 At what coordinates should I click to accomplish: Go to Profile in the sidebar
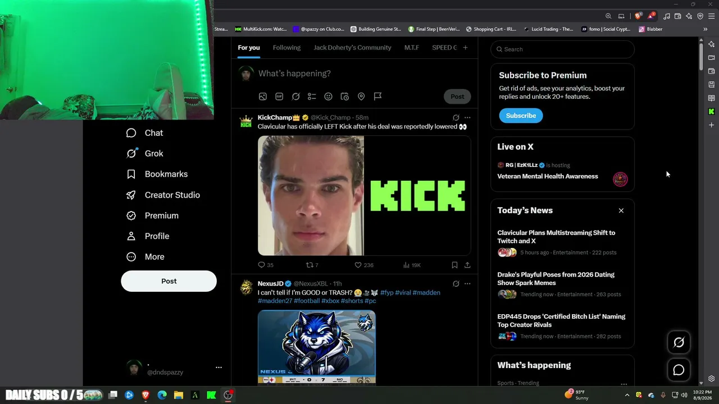pos(147,236)
